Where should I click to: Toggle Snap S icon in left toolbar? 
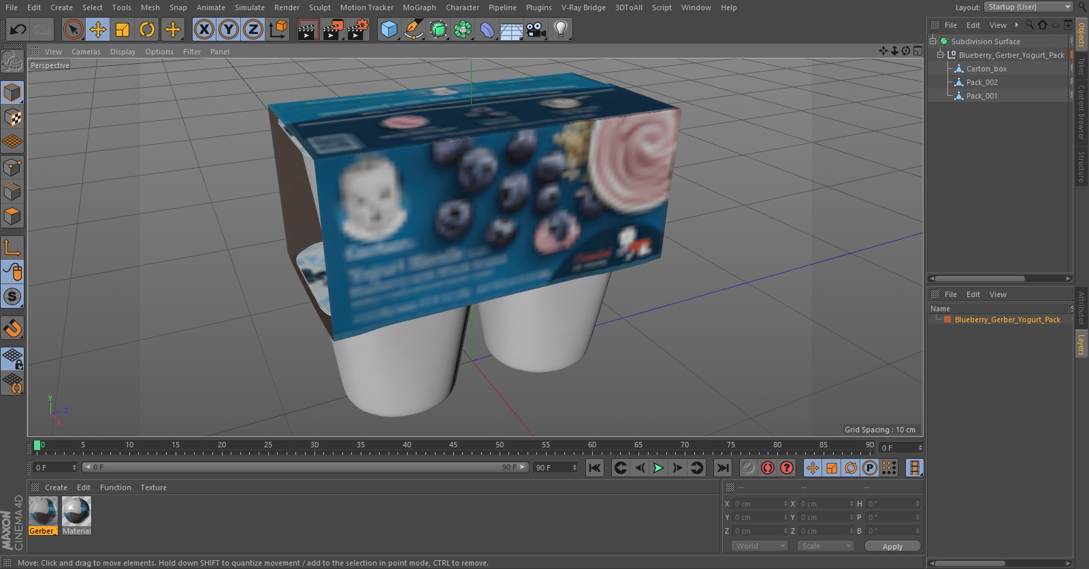[x=13, y=296]
